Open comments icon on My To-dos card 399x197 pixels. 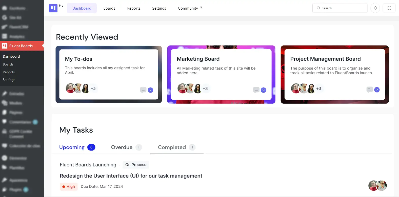pos(143,90)
